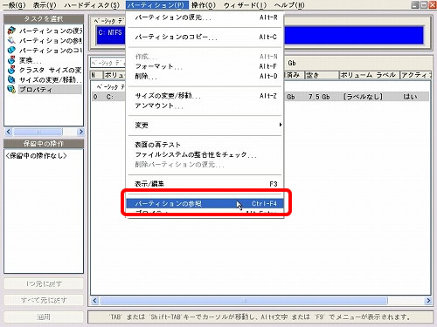The image size is (437, 327).
Task: Click <保留中の操作なし> in pending list
Action: point(36,156)
